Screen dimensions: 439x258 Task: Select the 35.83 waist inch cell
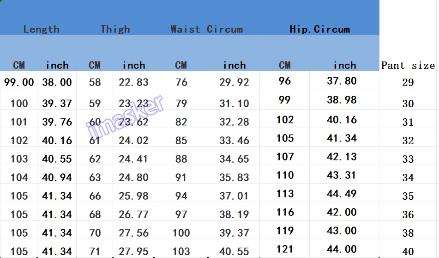[234, 178]
